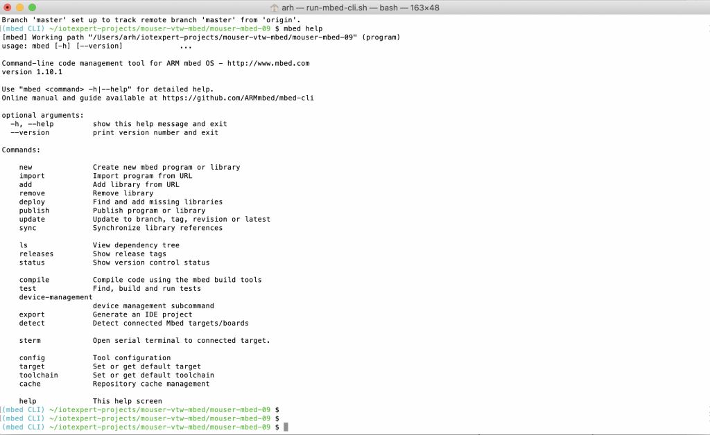Screen dimensions: 710x435
Task: Click the github.com/ARMmbed/mbed-cli URL
Action: [x=238, y=98]
